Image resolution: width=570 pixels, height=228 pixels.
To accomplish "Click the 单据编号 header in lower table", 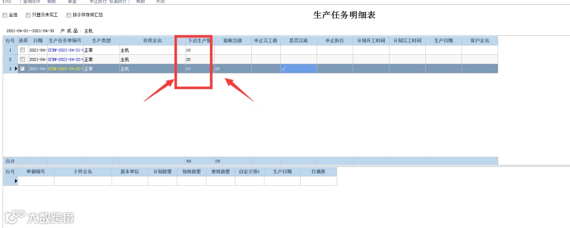I will (36, 172).
